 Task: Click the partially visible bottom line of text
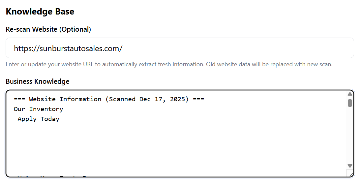point(53,176)
